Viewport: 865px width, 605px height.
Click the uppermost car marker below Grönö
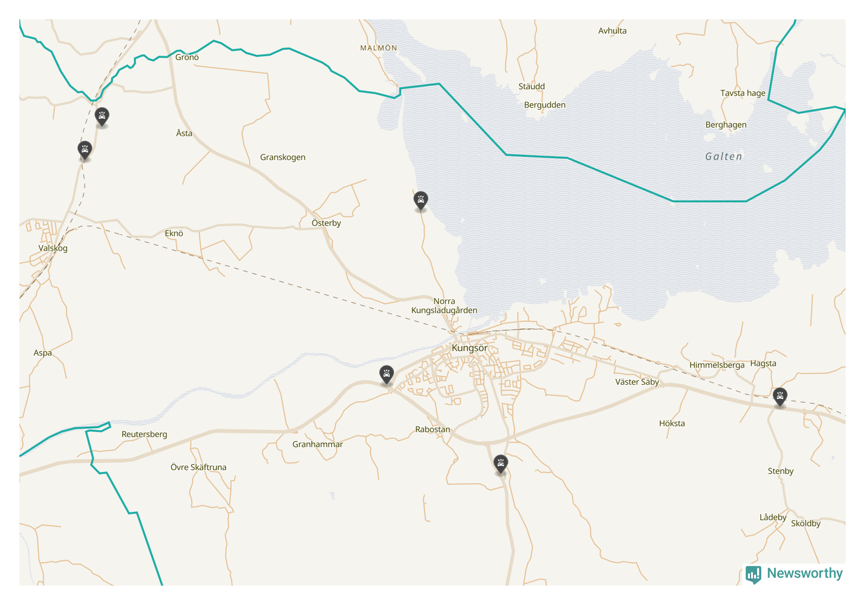click(101, 116)
